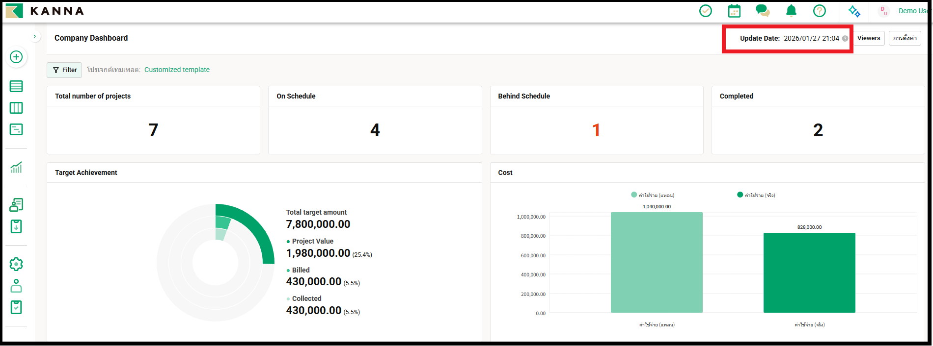This screenshot has width=933, height=346.
Task: Toggle the light green planned-cost legend item
Action: pyautogui.click(x=653, y=195)
